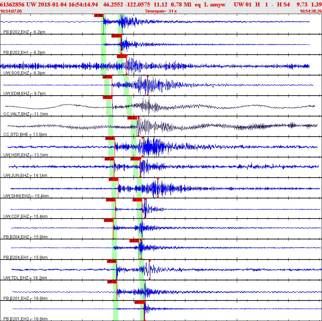Select the eS 2 pick on PB B204 EH1
Screen dimensions: 322x321
[x=134, y=241]
